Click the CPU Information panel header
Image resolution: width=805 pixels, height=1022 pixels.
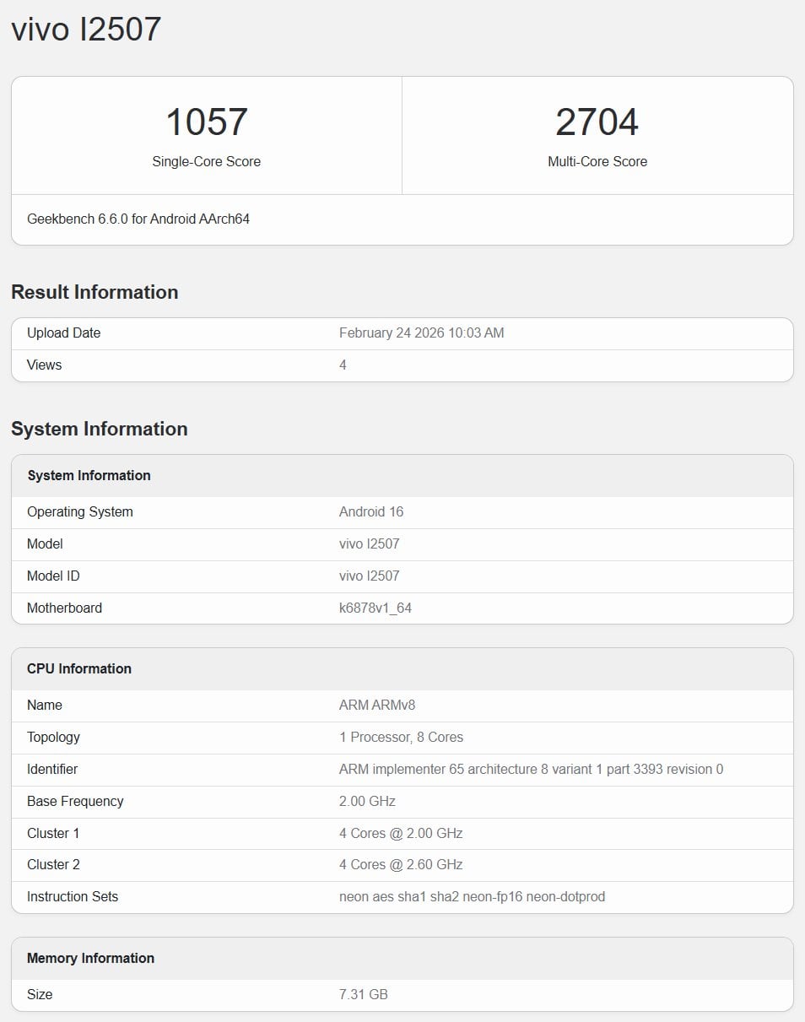pyautogui.click(x=78, y=668)
